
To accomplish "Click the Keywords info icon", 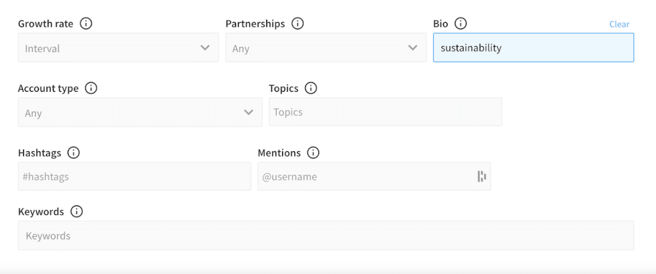I will click(x=77, y=212).
